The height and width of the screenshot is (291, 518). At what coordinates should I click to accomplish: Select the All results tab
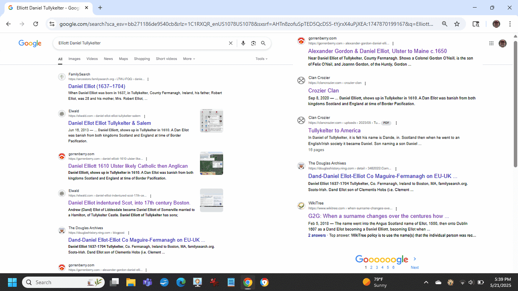(60, 59)
